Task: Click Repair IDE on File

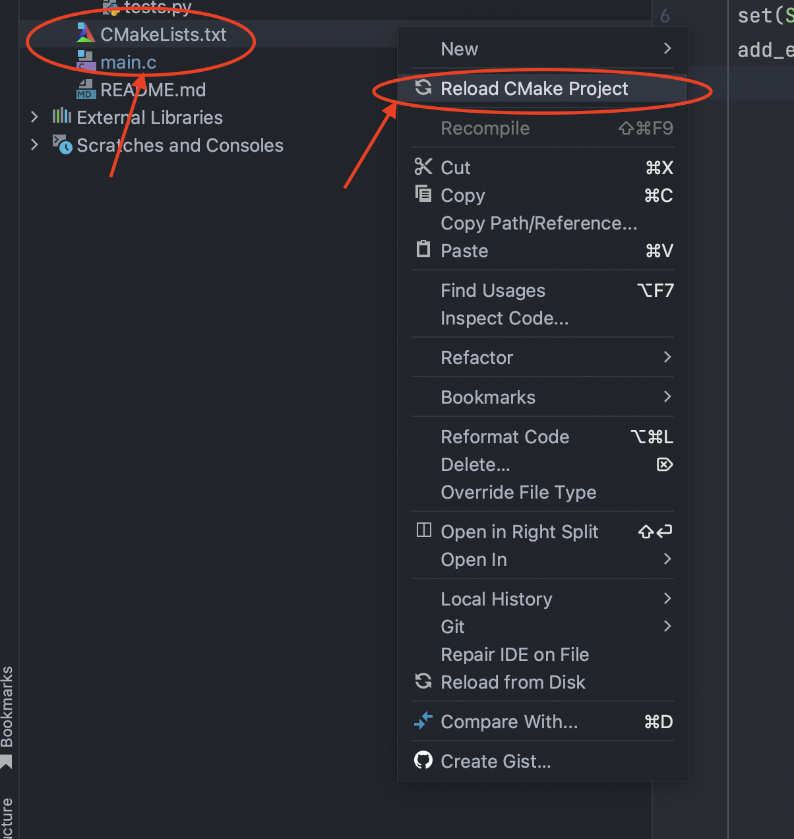Action: pos(514,654)
